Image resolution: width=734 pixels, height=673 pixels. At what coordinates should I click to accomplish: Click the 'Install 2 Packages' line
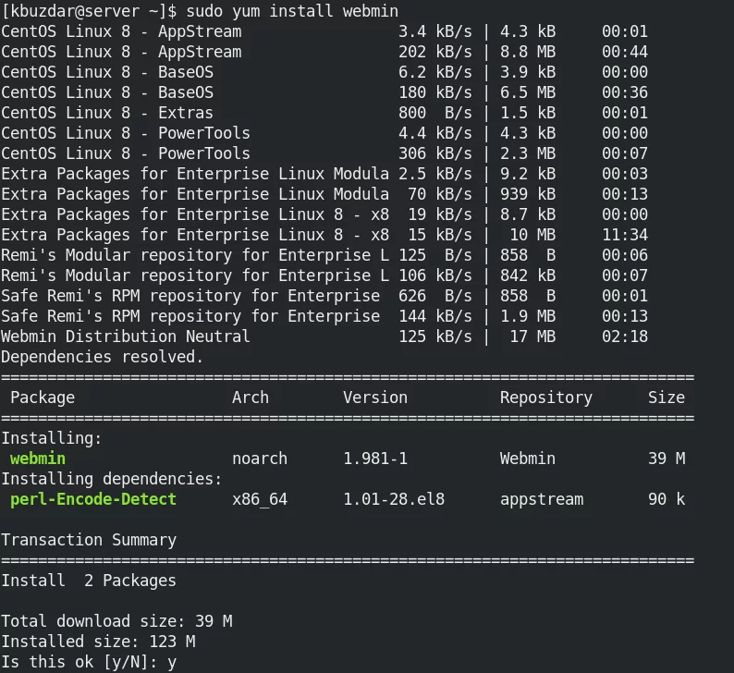(89, 581)
